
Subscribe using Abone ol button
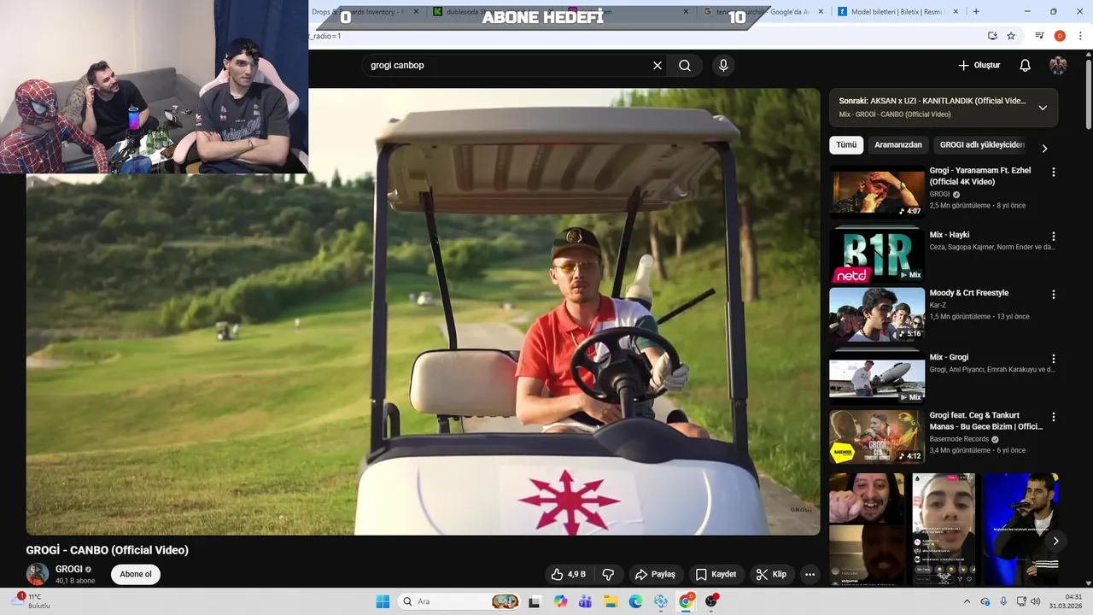point(136,574)
